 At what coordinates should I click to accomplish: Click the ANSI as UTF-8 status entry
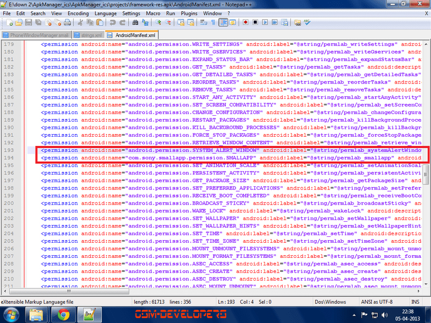(x=377, y=302)
